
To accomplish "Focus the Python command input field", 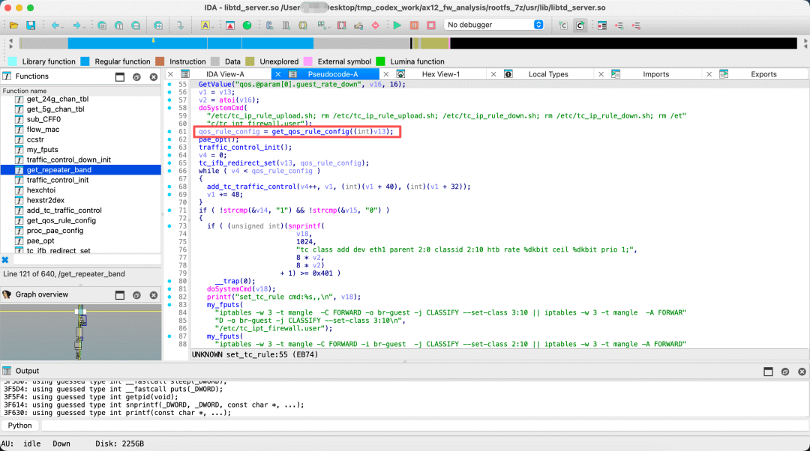I will coord(424,426).
